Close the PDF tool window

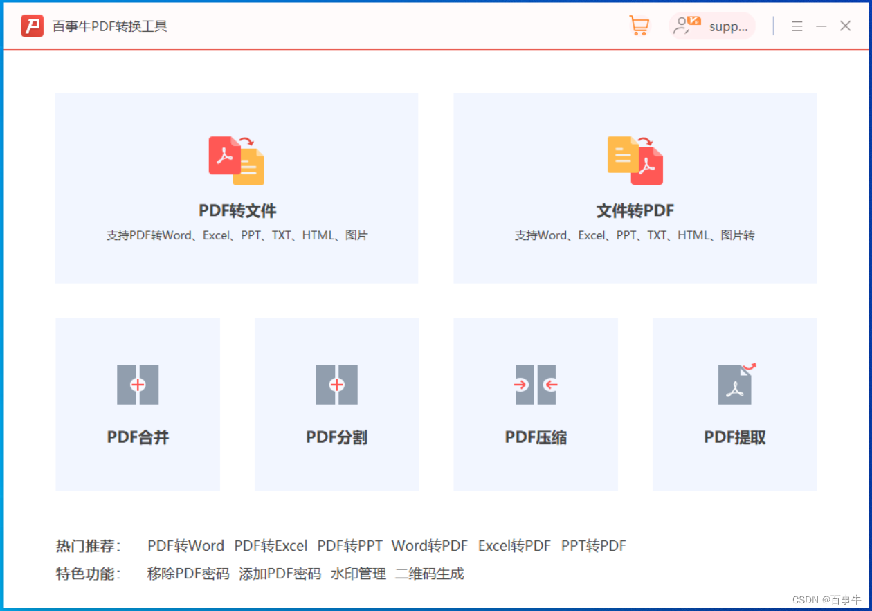coord(846,26)
